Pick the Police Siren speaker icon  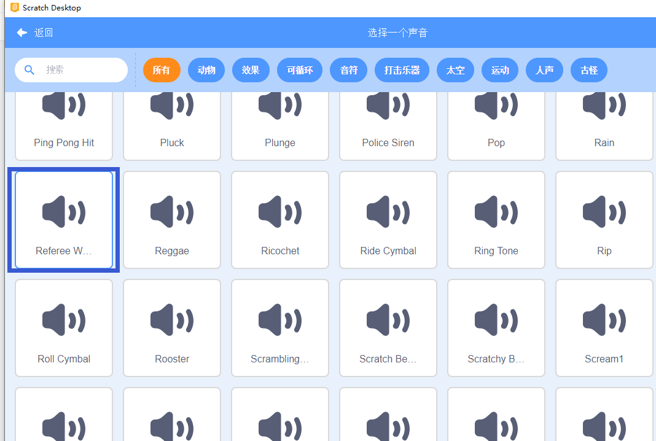pos(388,106)
